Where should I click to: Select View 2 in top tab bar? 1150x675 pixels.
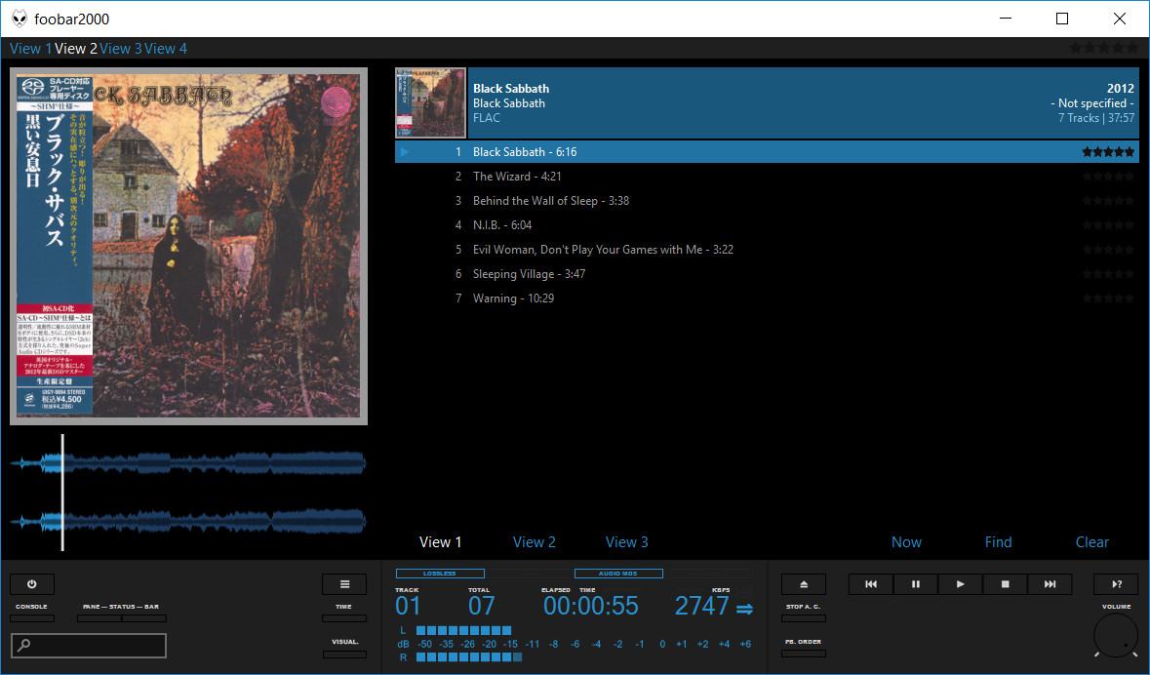point(75,49)
